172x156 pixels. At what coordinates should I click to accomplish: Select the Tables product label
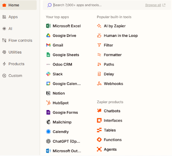(x=110, y=130)
